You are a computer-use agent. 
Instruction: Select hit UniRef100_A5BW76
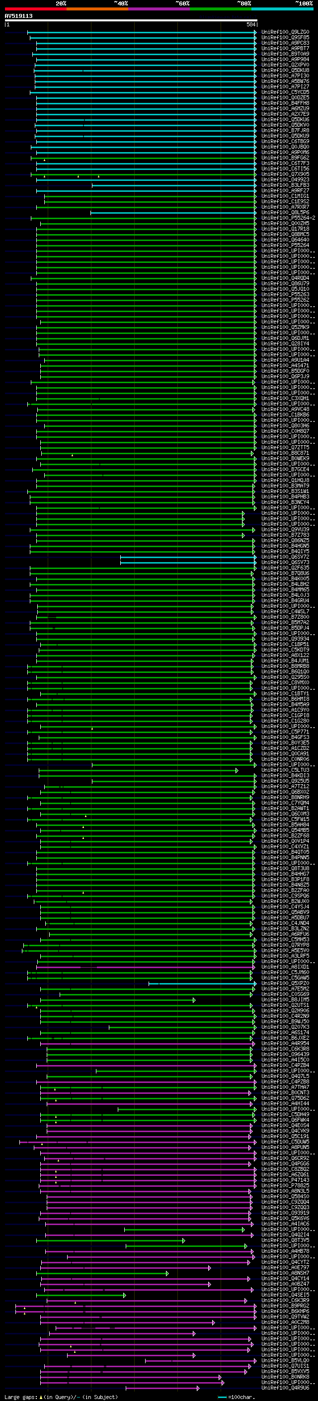click(285, 81)
